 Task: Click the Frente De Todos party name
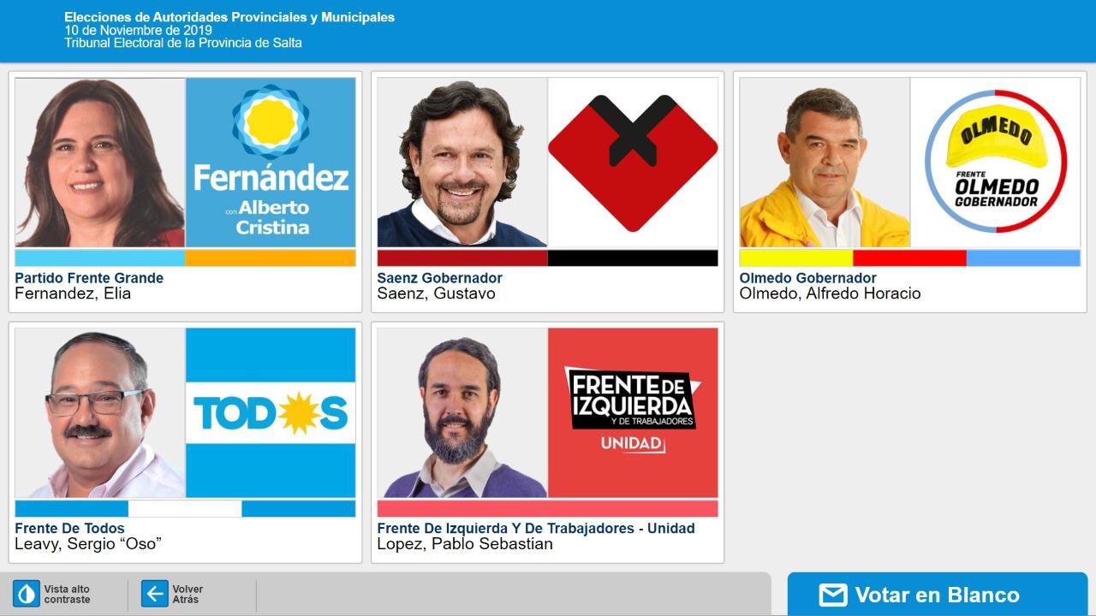(69, 529)
